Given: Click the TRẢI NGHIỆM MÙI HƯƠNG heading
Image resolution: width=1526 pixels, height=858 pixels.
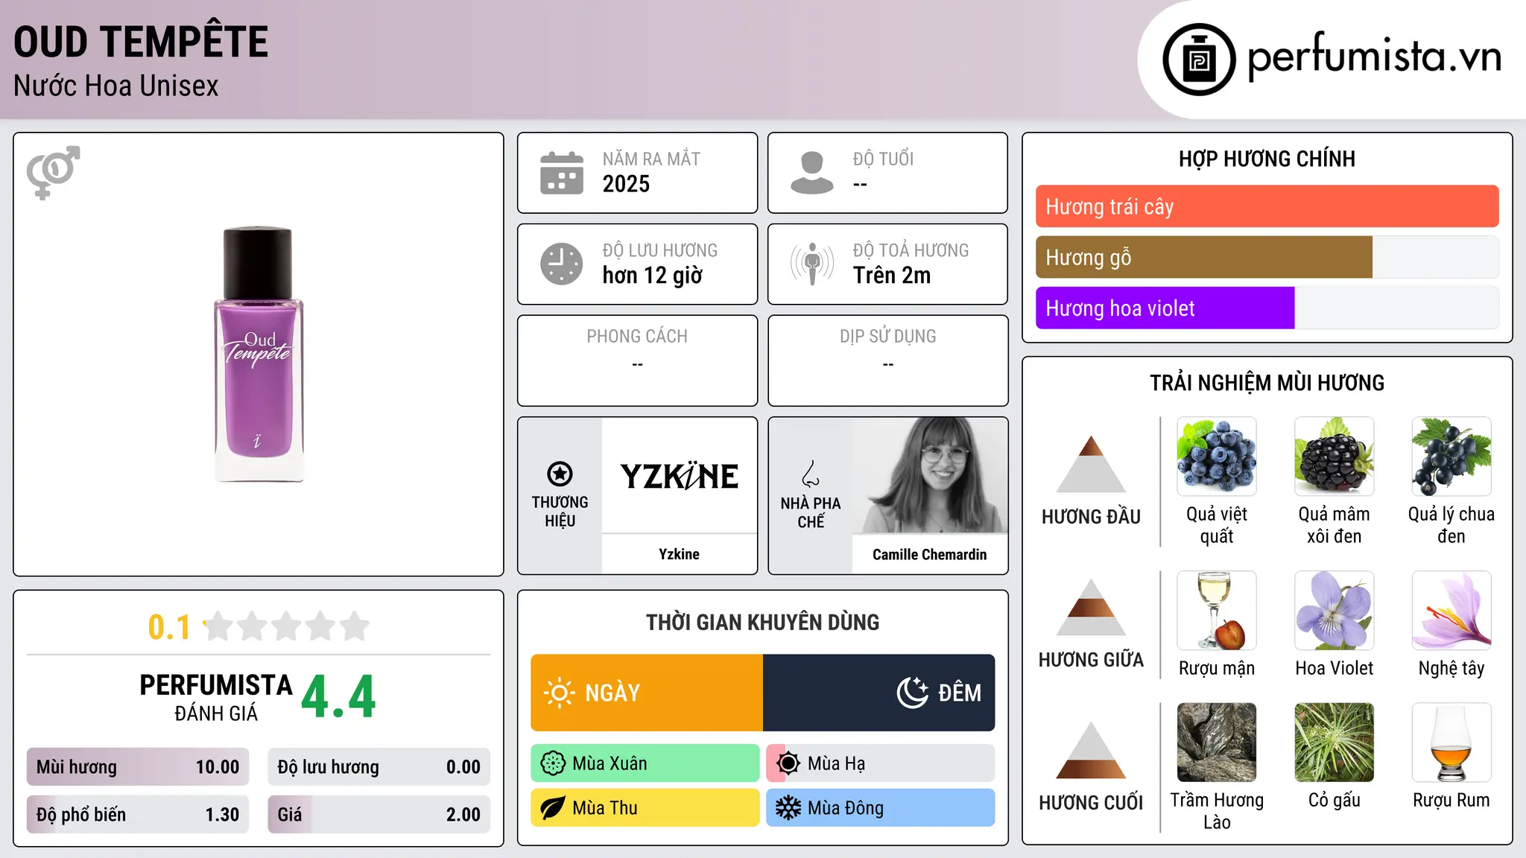Looking at the screenshot, I should pyautogui.click(x=1267, y=383).
